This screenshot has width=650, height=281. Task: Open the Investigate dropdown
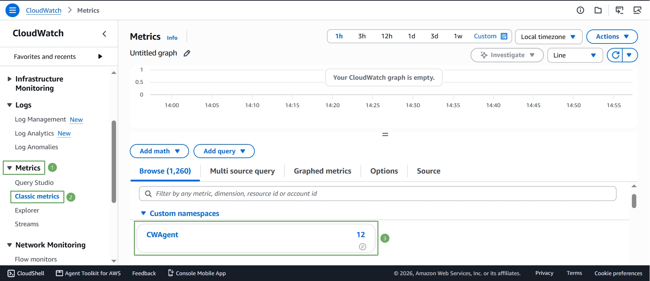tap(507, 55)
